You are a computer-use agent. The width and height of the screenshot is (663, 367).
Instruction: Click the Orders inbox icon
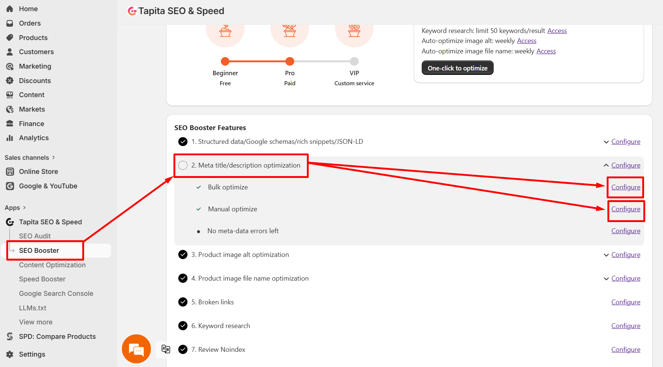point(10,23)
